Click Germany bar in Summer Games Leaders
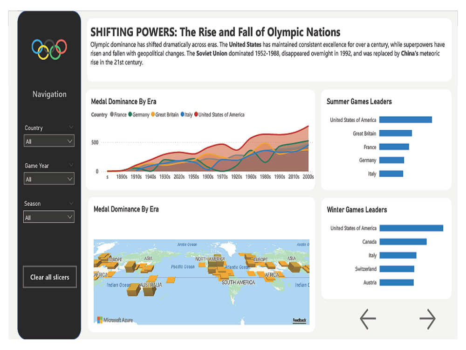The image size is (466, 350). [391, 160]
